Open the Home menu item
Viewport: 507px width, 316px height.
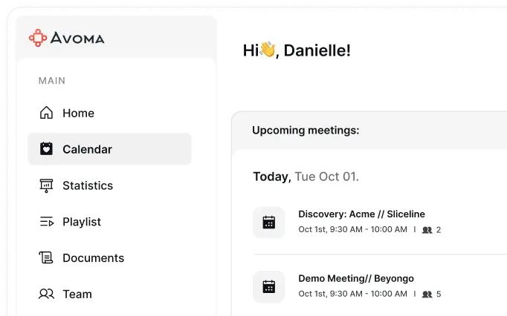(78, 113)
